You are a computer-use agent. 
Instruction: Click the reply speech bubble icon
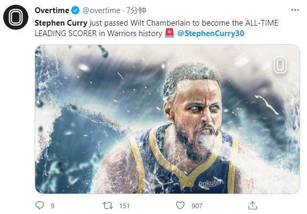click(x=39, y=206)
